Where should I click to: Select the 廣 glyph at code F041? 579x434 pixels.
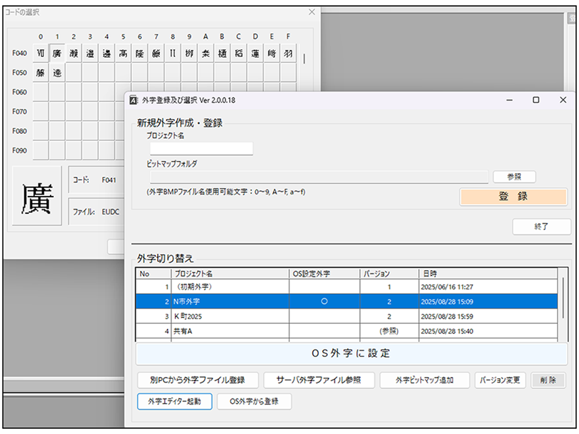click(57, 53)
